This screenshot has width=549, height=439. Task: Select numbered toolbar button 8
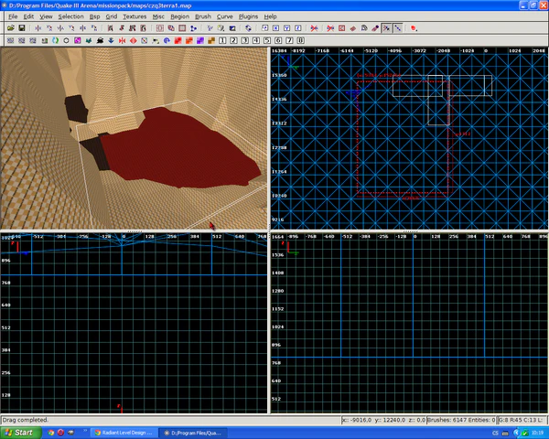(x=300, y=40)
